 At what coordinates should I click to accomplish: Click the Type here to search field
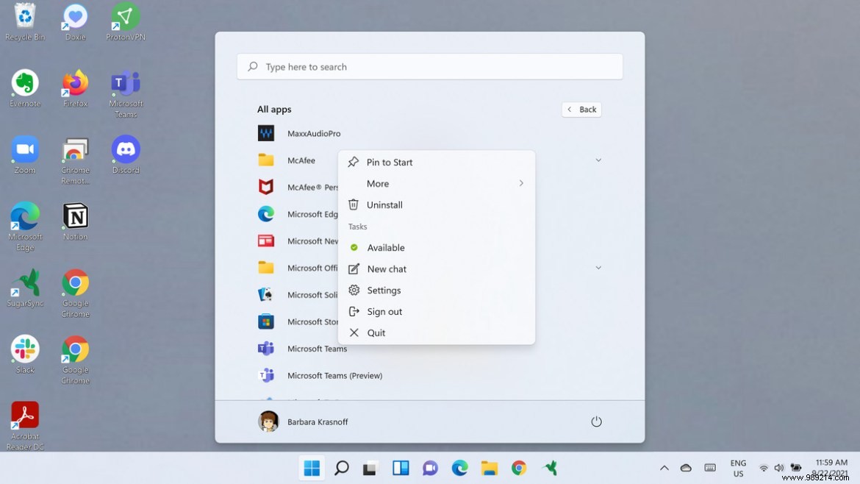(x=429, y=66)
